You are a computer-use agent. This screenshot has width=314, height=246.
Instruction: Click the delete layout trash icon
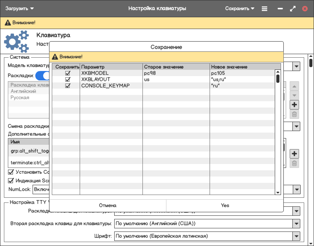coord(294,115)
